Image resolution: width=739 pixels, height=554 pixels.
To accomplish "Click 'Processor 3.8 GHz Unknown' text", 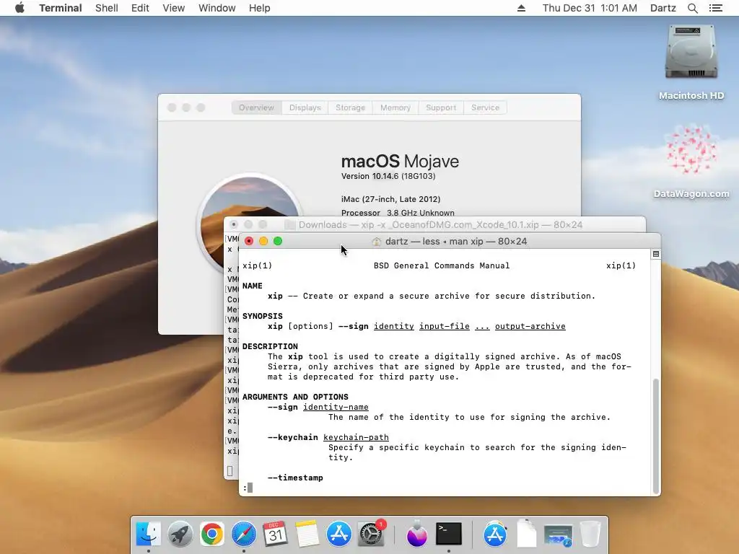I will click(x=398, y=213).
